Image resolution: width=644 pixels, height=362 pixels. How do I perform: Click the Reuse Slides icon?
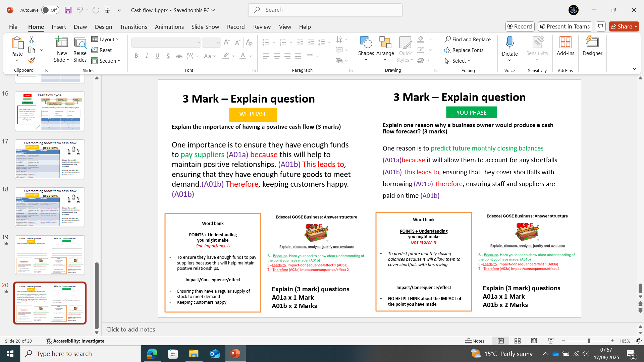80,43
